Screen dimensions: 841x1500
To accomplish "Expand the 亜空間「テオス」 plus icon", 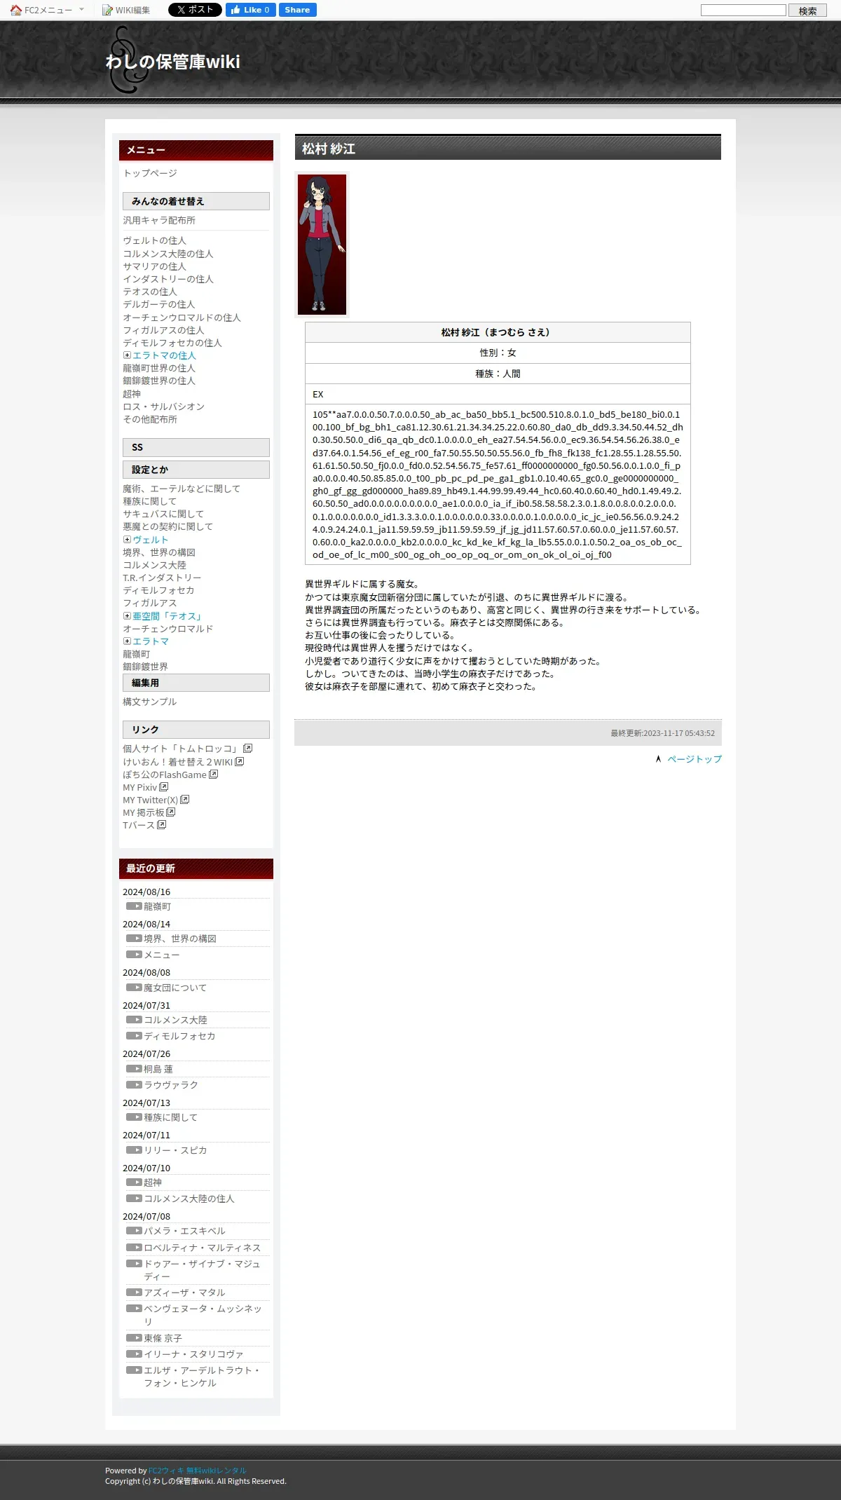I will (x=127, y=616).
